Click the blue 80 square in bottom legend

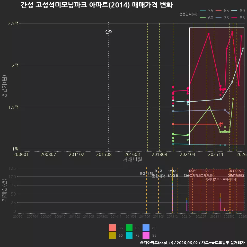tap(146, 228)
